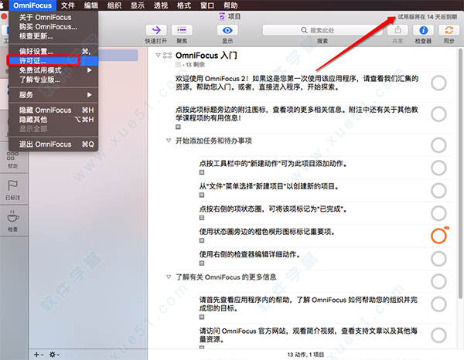Image resolution: width=464 pixels, height=360 pixels.
Task: Open the 文件 menu in menu bar
Action: [68, 5]
